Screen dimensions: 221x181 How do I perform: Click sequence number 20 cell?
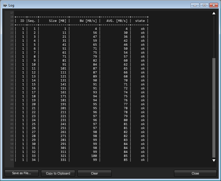34,104
